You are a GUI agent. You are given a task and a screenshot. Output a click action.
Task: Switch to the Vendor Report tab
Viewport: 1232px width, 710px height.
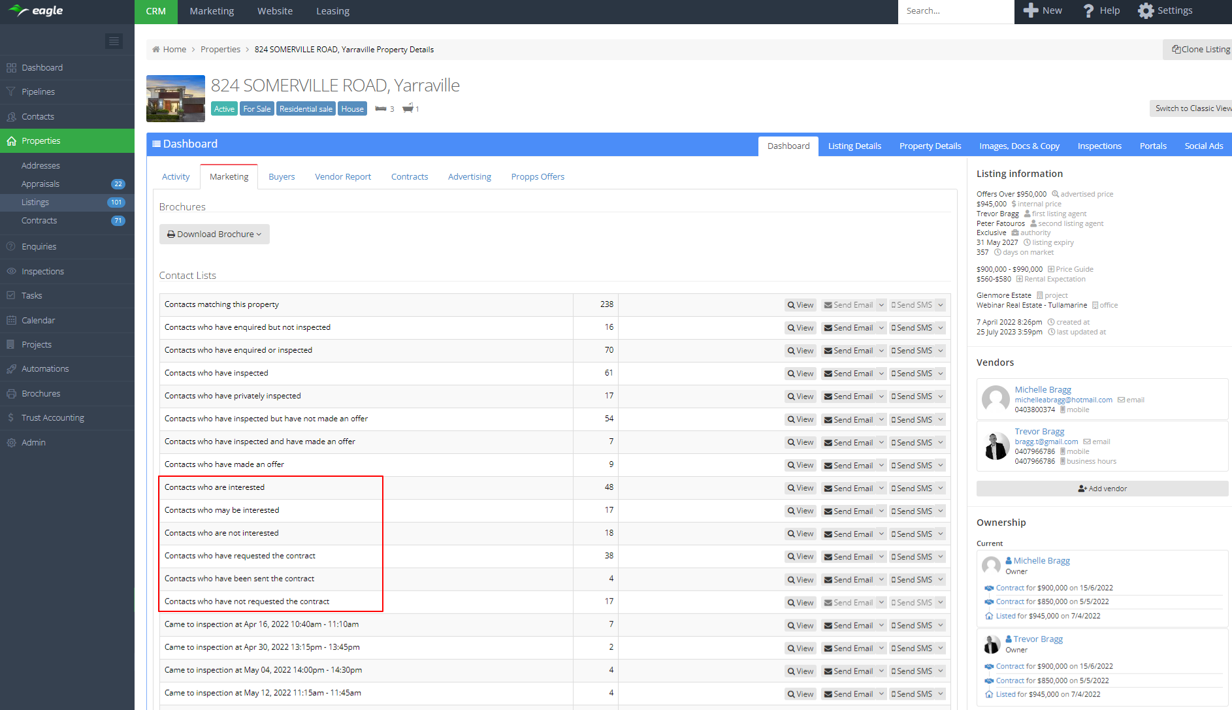[x=342, y=177]
